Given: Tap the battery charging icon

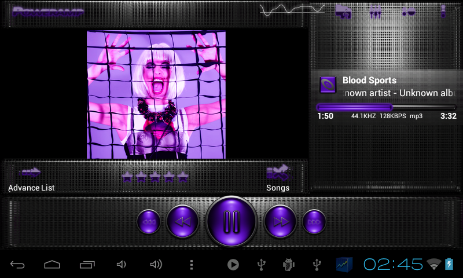Looking at the screenshot, I should [x=449, y=264].
